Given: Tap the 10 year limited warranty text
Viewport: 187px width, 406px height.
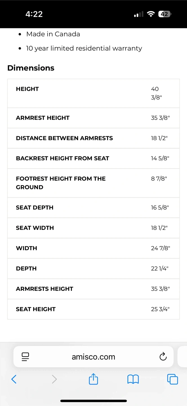Looking at the screenshot, I should coord(84,48).
